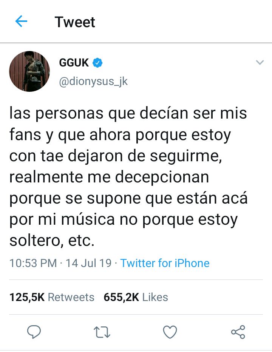Click the @dionysus_jk handle

(93, 82)
